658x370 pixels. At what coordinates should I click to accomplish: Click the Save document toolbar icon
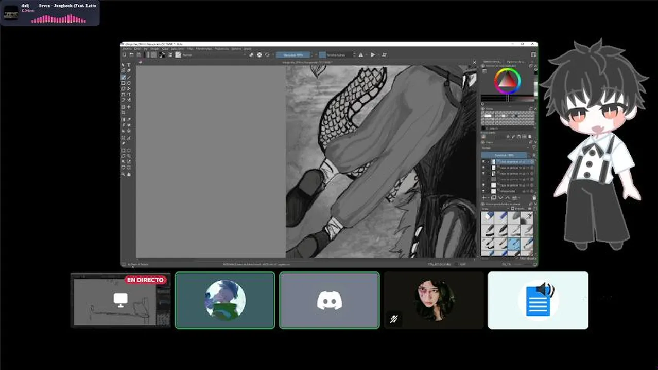138,55
